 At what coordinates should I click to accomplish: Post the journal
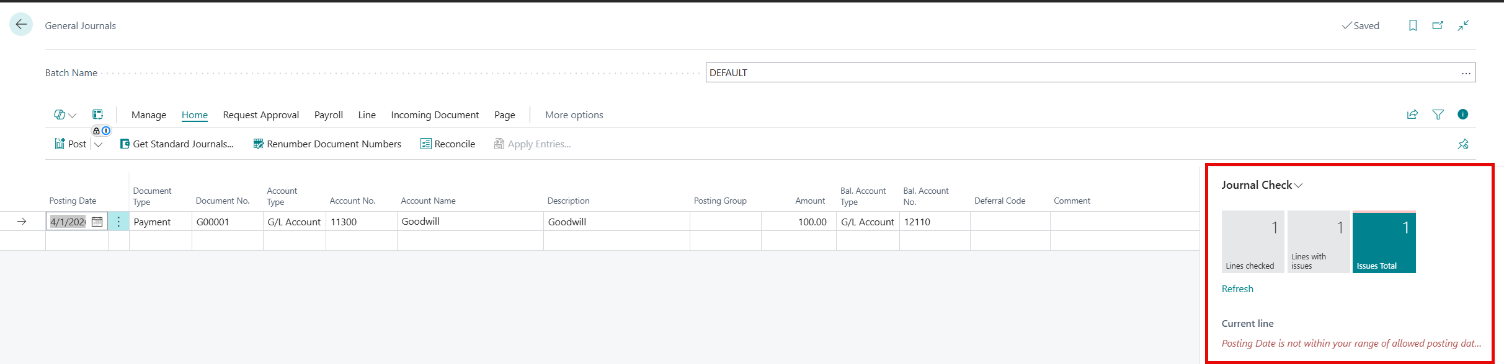pyautogui.click(x=71, y=144)
